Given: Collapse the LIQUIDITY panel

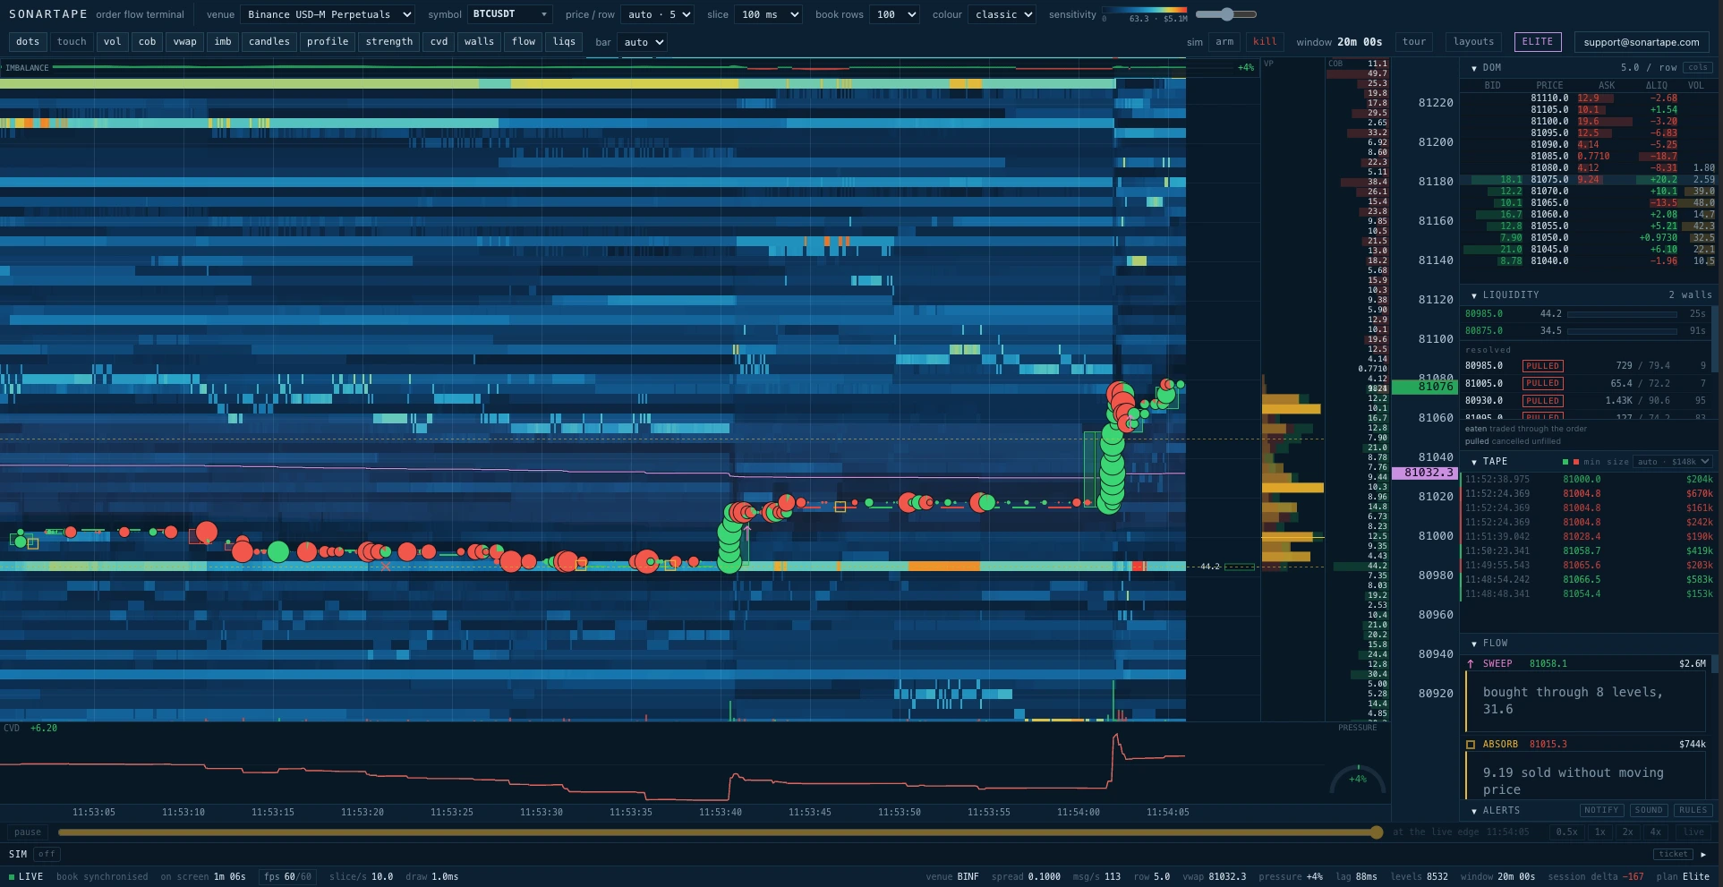Looking at the screenshot, I should point(1474,295).
